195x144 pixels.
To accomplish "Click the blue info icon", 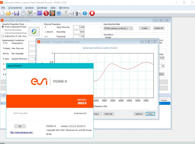I will [85, 13].
